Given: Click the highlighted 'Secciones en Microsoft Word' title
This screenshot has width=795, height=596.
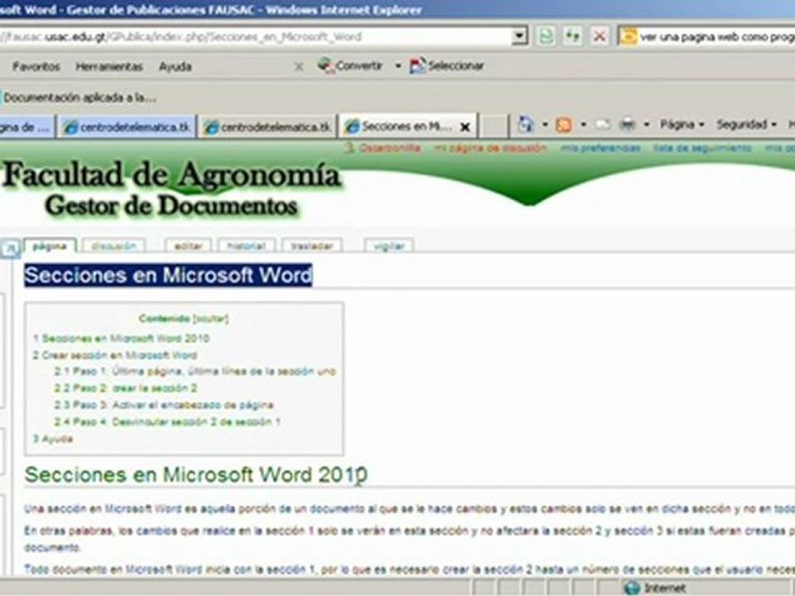Looking at the screenshot, I should coord(168,275).
